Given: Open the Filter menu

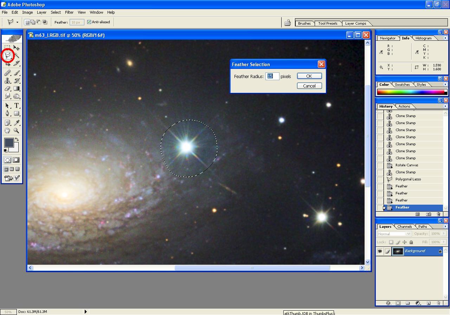Looking at the screenshot, I should click(x=69, y=12).
